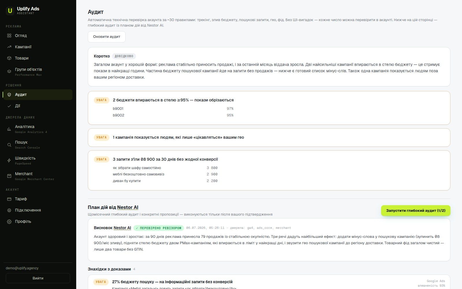Follow Nestor AI link in Висновок
The width and height of the screenshot is (462, 289).
tap(122, 228)
